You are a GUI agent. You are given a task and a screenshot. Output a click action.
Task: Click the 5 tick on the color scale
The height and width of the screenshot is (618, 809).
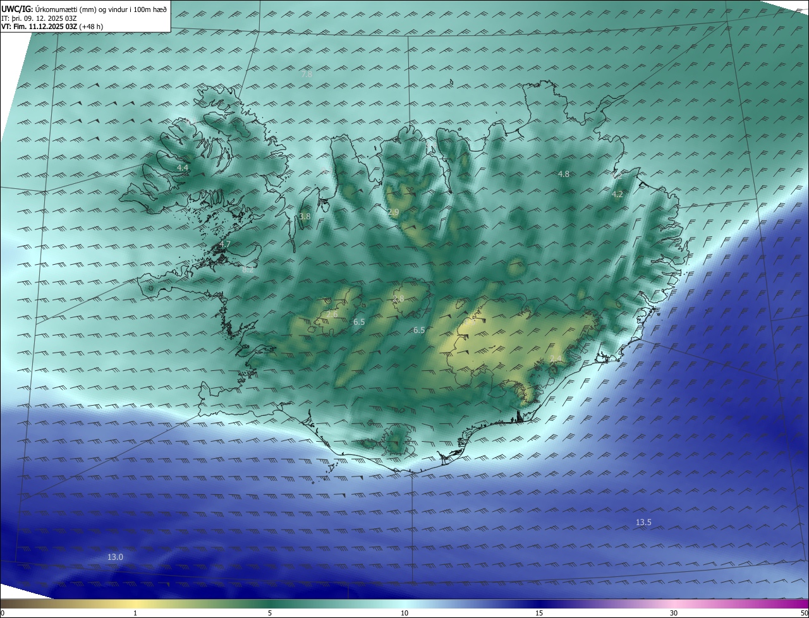pos(270,613)
